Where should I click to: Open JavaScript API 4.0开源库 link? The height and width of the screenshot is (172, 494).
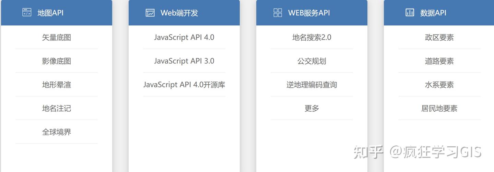(184, 85)
